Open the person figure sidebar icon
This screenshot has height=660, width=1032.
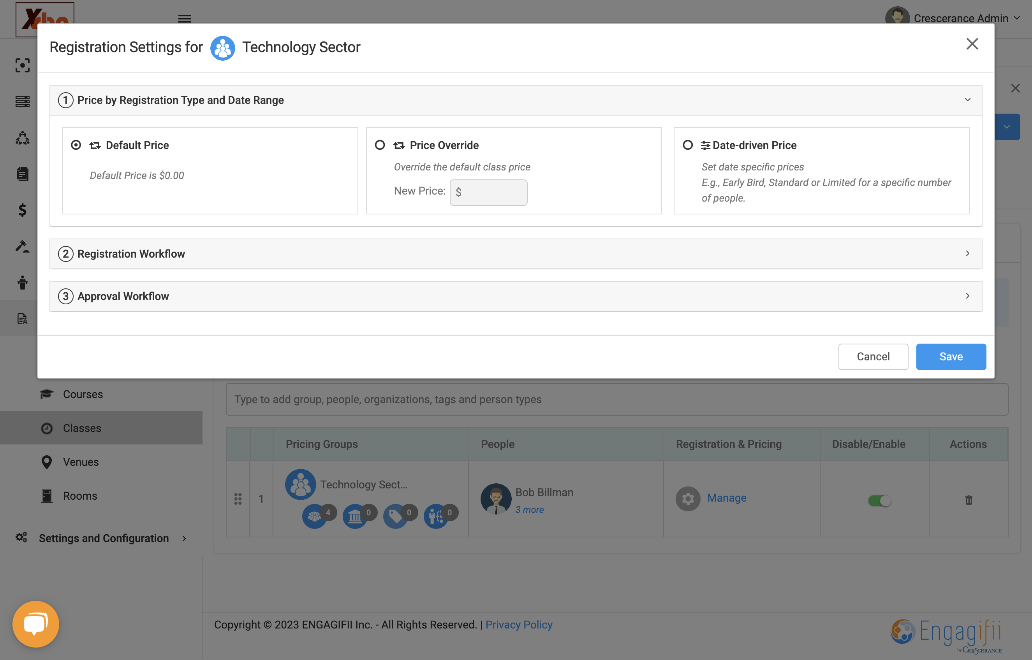[x=22, y=283]
